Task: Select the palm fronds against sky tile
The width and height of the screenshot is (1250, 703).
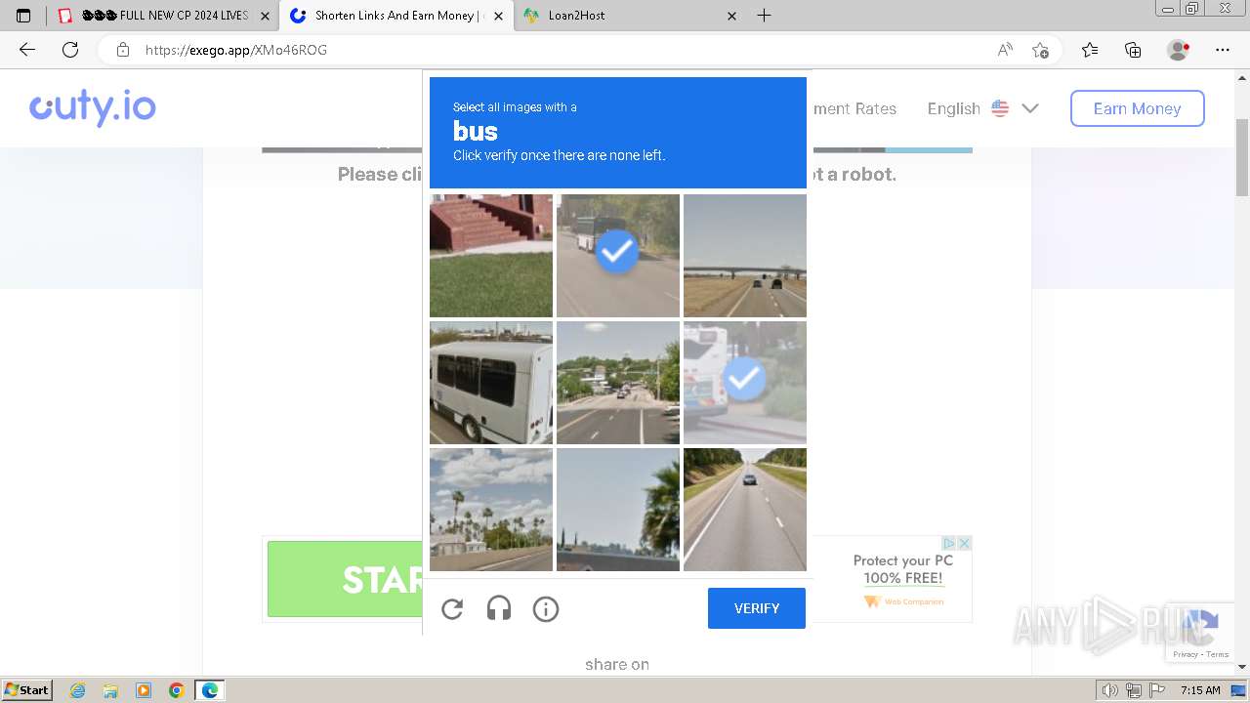Action: click(618, 510)
